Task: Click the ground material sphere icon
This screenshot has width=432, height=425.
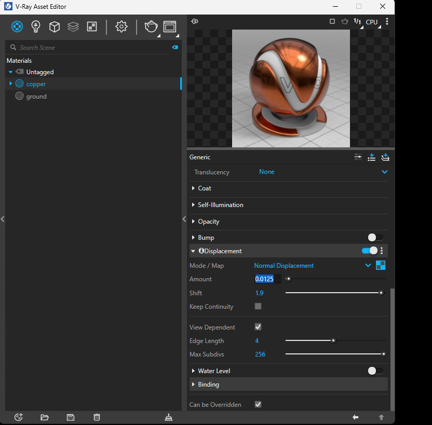Action: tap(19, 96)
